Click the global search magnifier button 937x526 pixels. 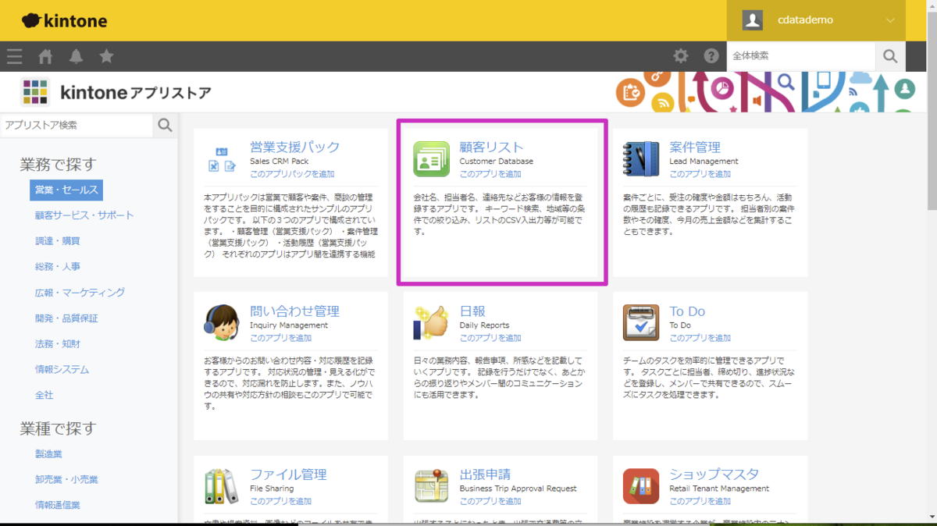890,56
